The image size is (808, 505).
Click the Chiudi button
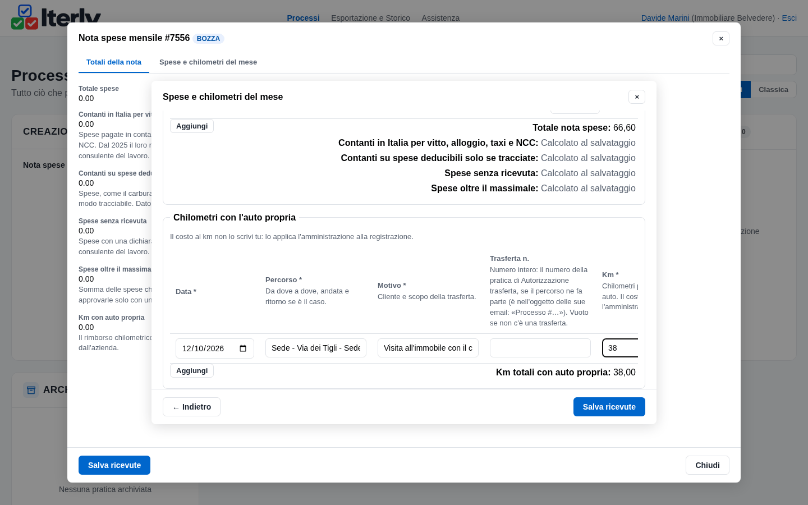pos(708,465)
